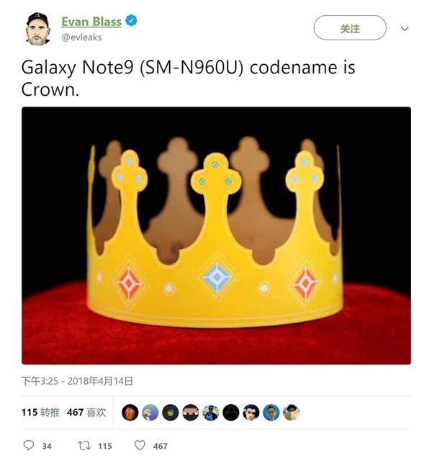432x461 pixels.
Task: Click the reply speech bubble icon
Action: pyautogui.click(x=29, y=445)
